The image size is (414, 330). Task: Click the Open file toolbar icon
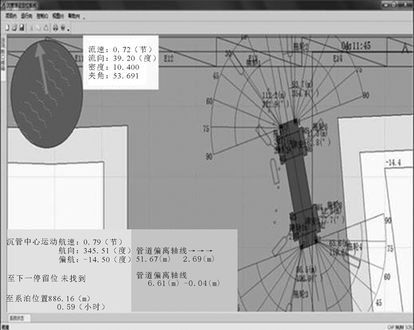pos(14,27)
